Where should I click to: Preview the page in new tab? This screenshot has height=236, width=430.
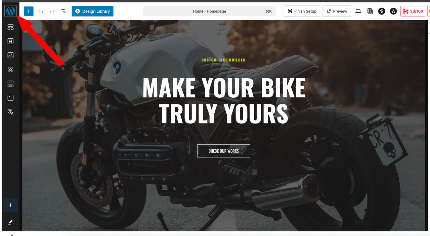pos(337,11)
